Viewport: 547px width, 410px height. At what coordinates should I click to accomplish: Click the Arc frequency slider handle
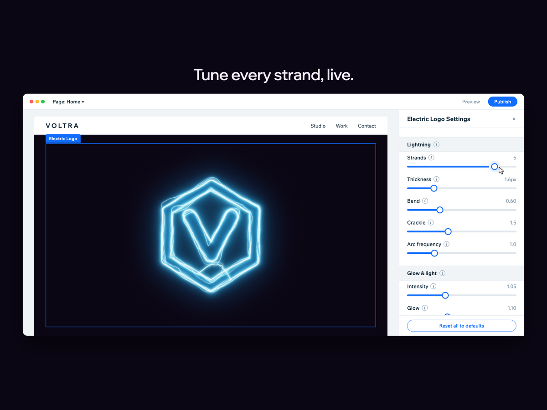point(434,253)
